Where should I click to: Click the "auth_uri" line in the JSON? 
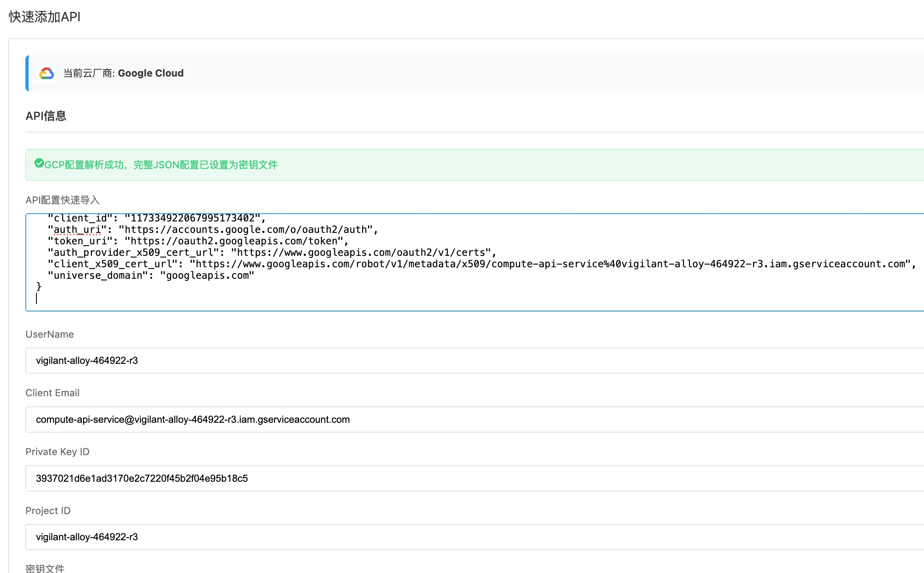[213, 230]
